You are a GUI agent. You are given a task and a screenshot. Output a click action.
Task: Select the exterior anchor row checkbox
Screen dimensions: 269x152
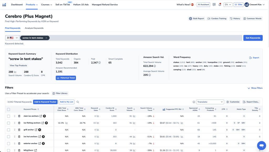click(x=9, y=143)
